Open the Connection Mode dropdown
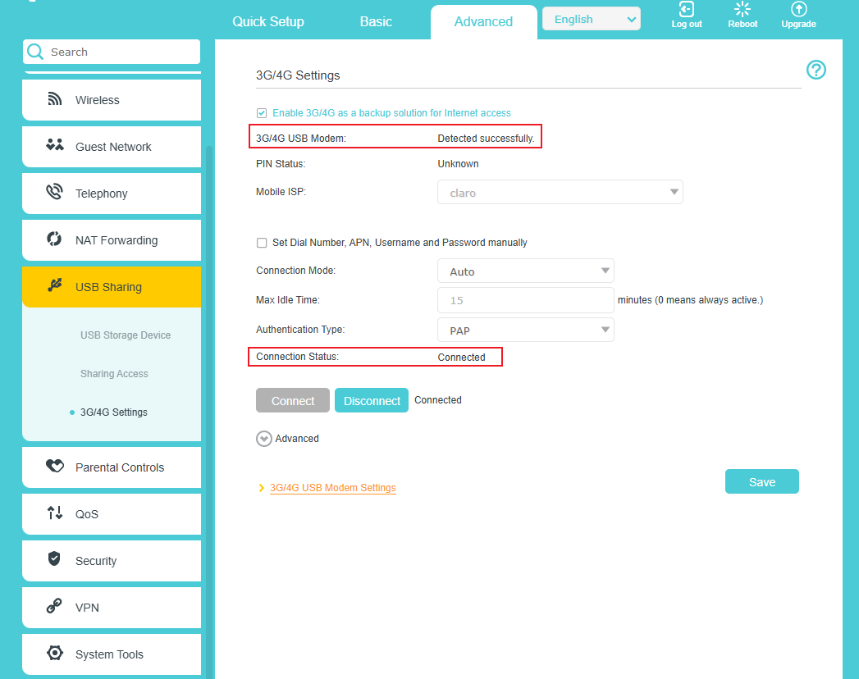This screenshot has height=679, width=859. click(x=525, y=271)
